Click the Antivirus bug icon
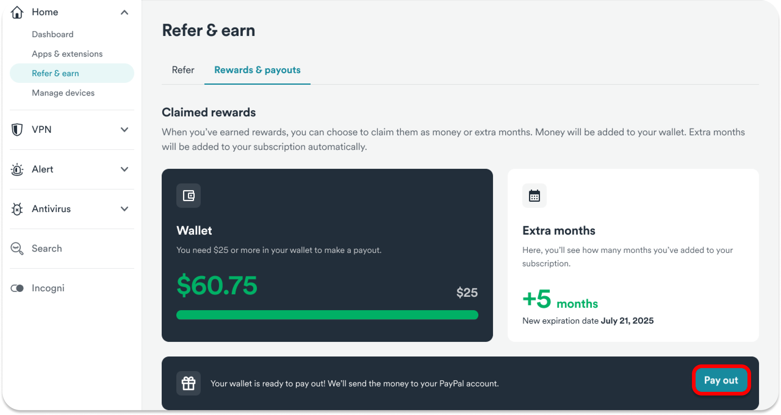Screen dimensions: 781x415 [17, 209]
